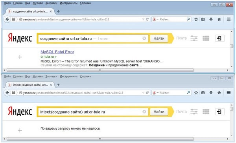Open Файл menu in top browser window
The height and width of the screenshot is (143, 236).
(7, 3)
